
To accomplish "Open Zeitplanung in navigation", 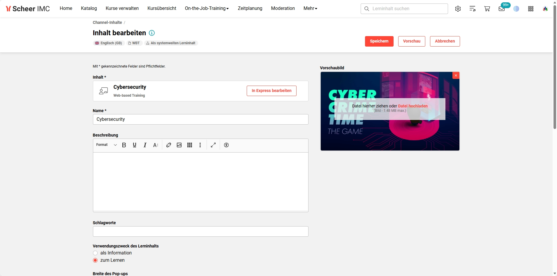I will coord(250,8).
